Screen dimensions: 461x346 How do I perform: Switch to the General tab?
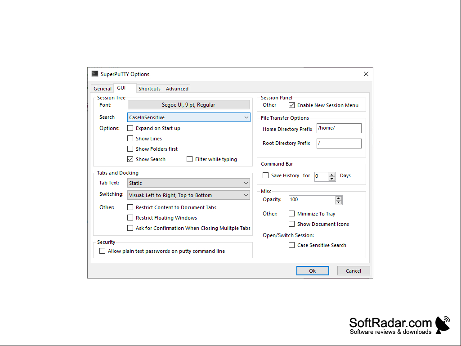click(102, 89)
